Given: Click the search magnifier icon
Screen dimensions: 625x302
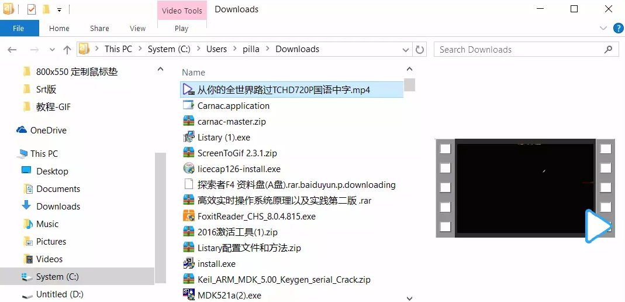Looking at the screenshot, I should coord(608,50).
